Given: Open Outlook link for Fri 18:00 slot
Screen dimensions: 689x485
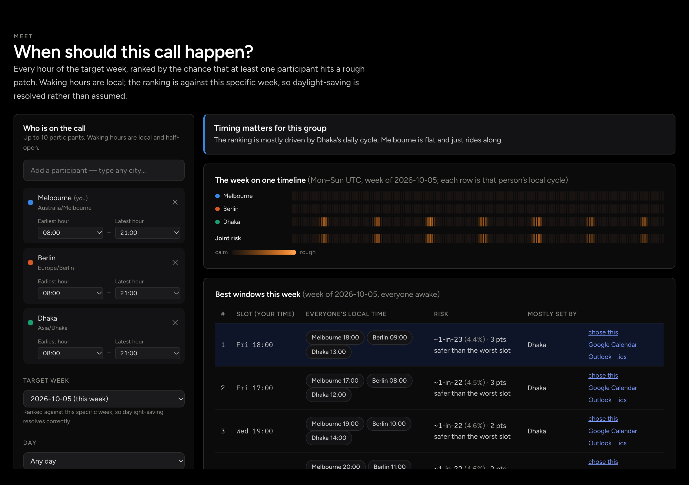Looking at the screenshot, I should (x=599, y=357).
